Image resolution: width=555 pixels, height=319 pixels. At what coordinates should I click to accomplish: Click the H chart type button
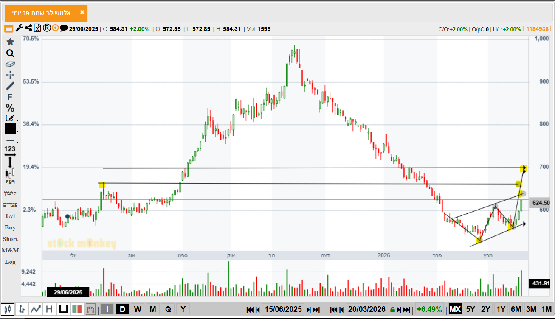pyautogui.click(x=49, y=309)
